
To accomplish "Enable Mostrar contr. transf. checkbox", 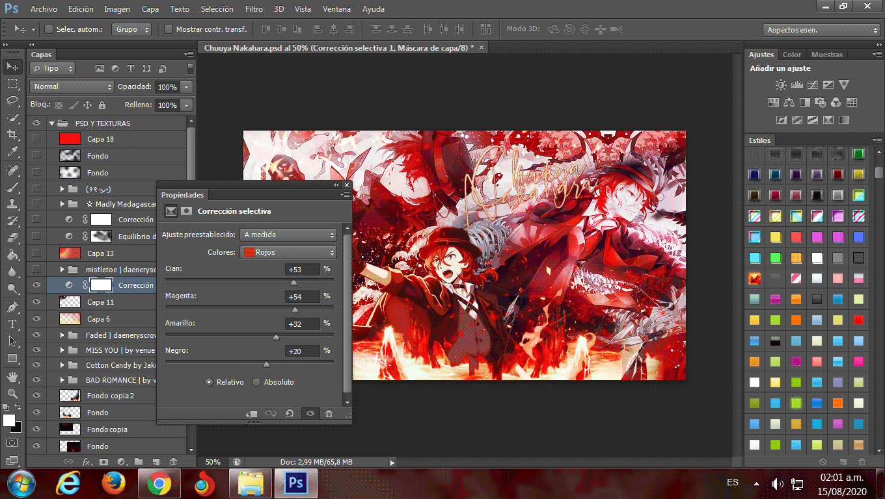I will 169,29.
